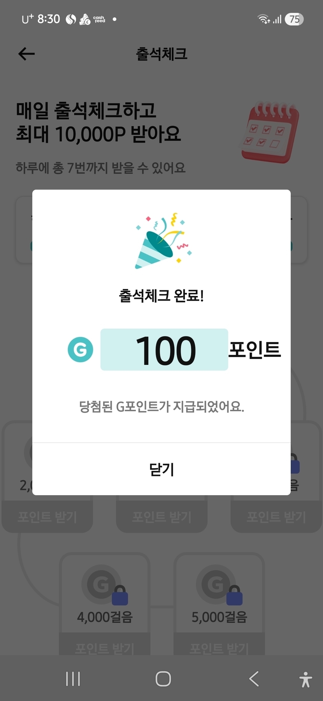Viewport: 323px width, 701px height.
Task: Tap the back arrow in the header
Action: tap(26, 54)
